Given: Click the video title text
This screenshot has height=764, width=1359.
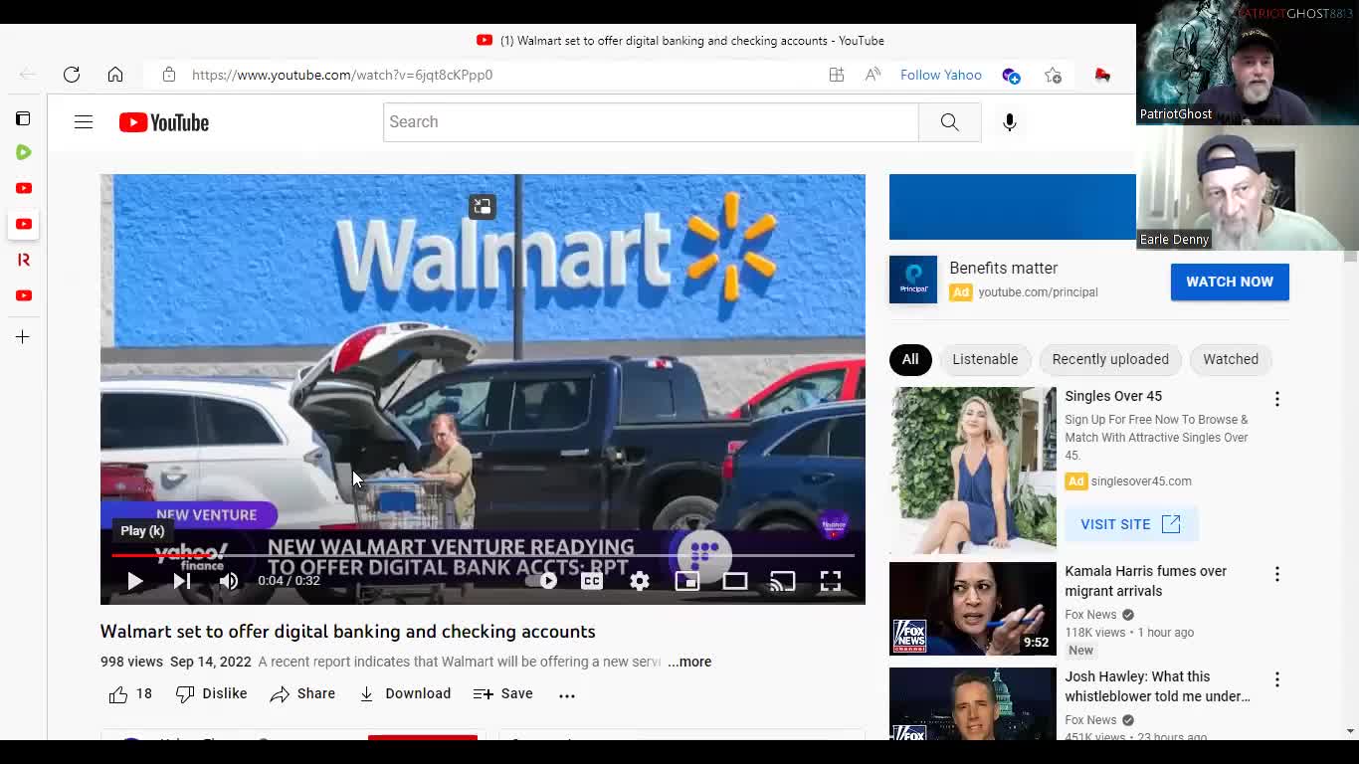Looking at the screenshot, I should pyautogui.click(x=348, y=632).
